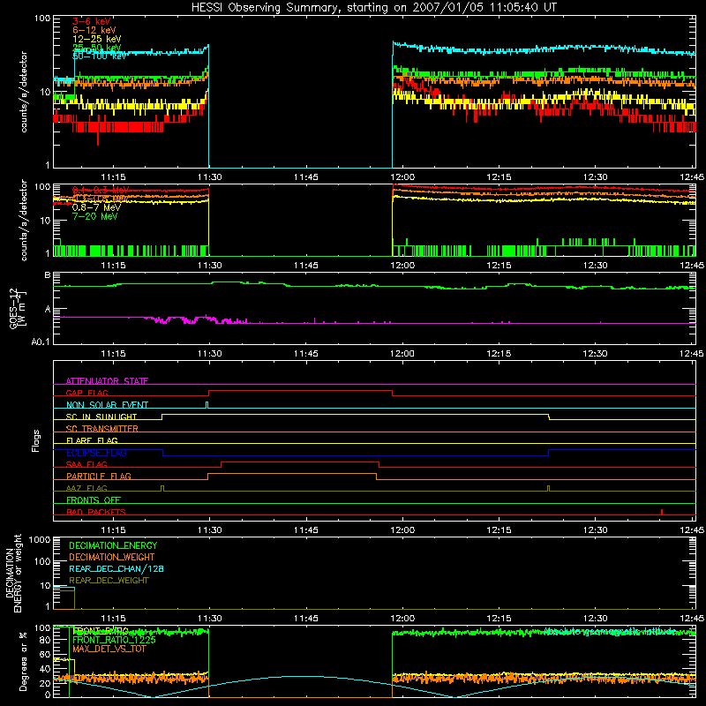Screen dimensions: 706x706
Task: Select the GAP_FLAG label
Action: (86, 393)
